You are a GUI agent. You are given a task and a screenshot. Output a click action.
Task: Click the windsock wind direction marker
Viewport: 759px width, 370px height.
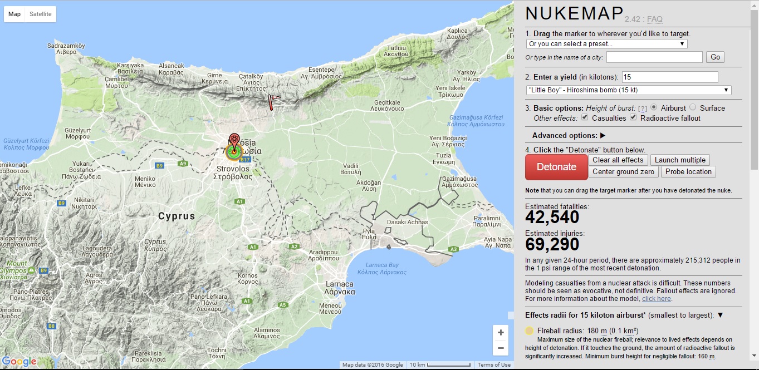(273, 103)
